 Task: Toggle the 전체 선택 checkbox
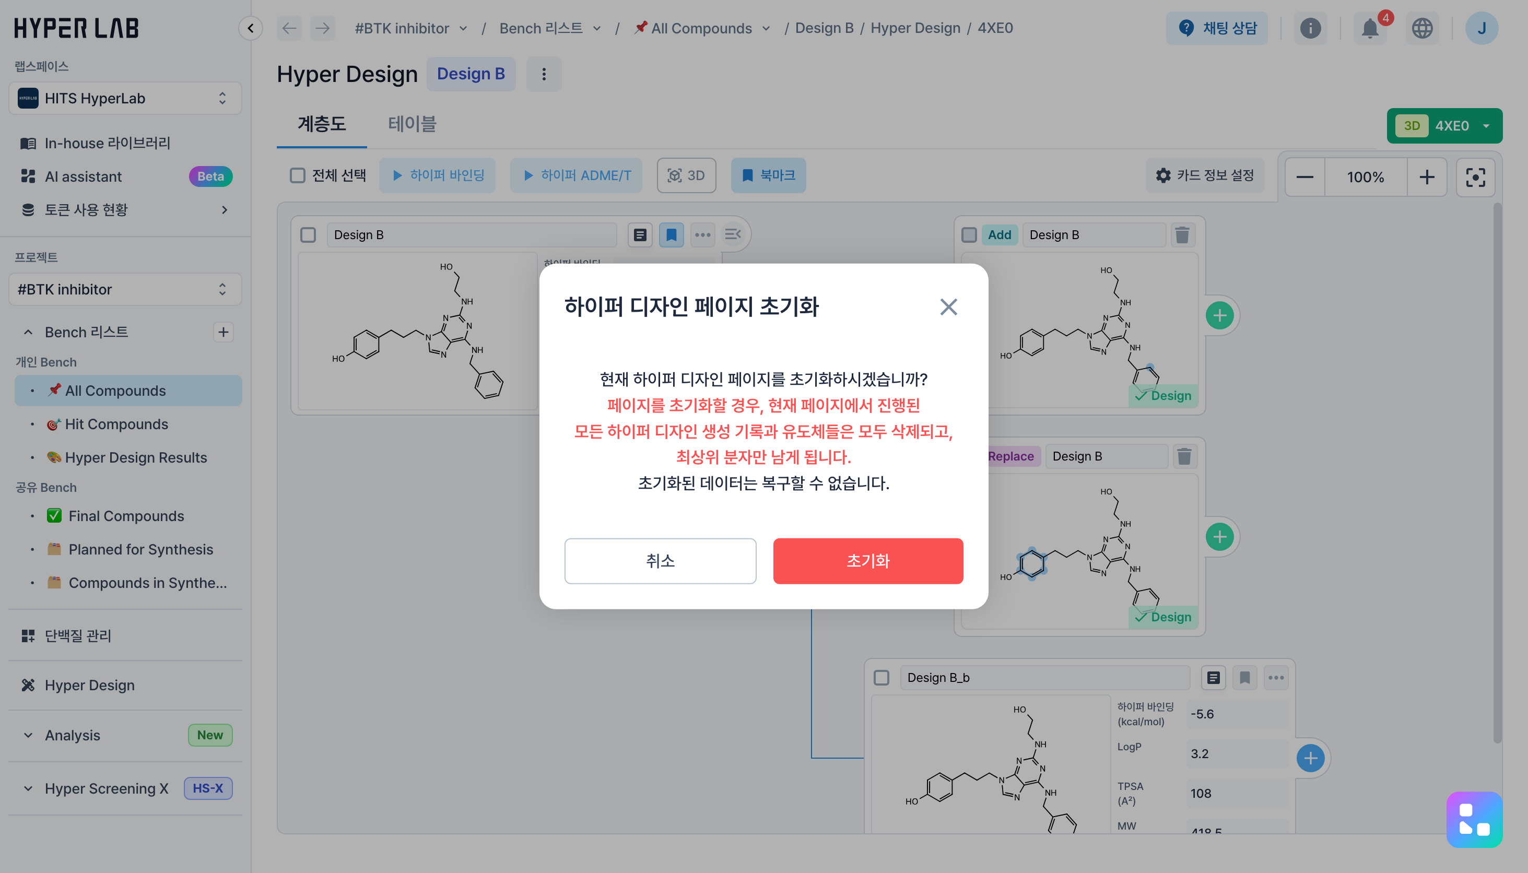(298, 175)
